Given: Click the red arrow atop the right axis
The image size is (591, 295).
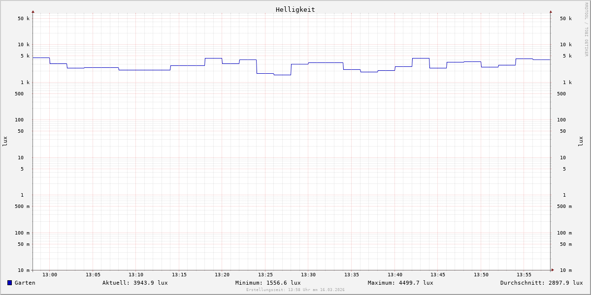Looking at the screenshot, I should 551,11.
